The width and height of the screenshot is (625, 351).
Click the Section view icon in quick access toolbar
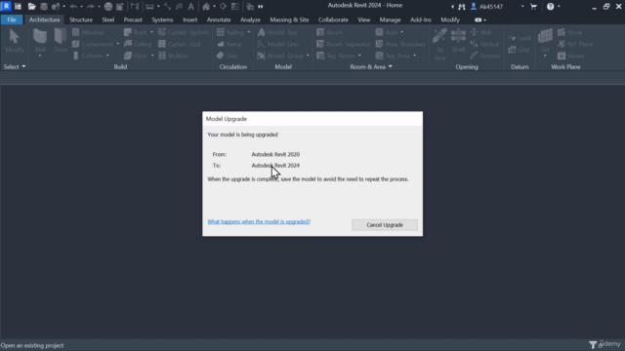coord(223,7)
